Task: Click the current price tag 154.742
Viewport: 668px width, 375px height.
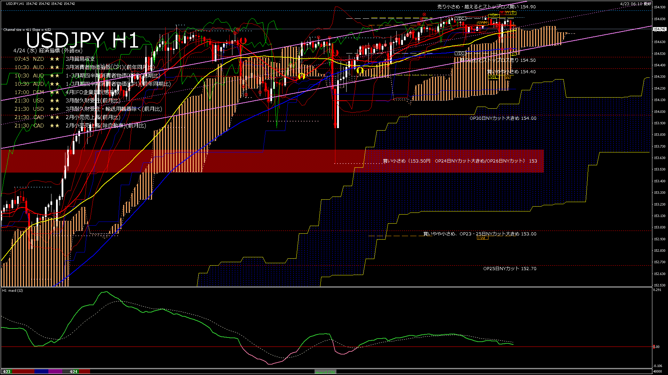Action: (x=660, y=29)
